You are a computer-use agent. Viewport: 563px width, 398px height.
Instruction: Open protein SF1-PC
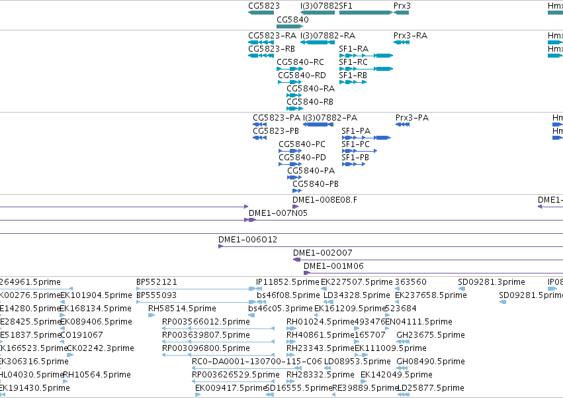click(x=359, y=151)
